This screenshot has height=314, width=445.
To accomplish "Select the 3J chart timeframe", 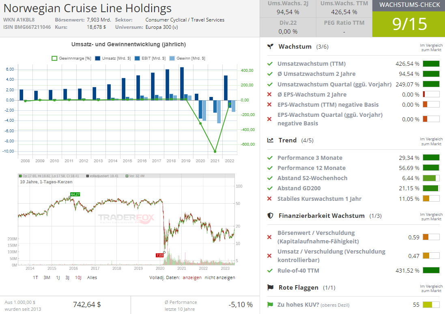I will [x=67, y=277].
